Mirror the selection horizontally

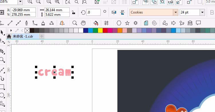click(114, 12)
